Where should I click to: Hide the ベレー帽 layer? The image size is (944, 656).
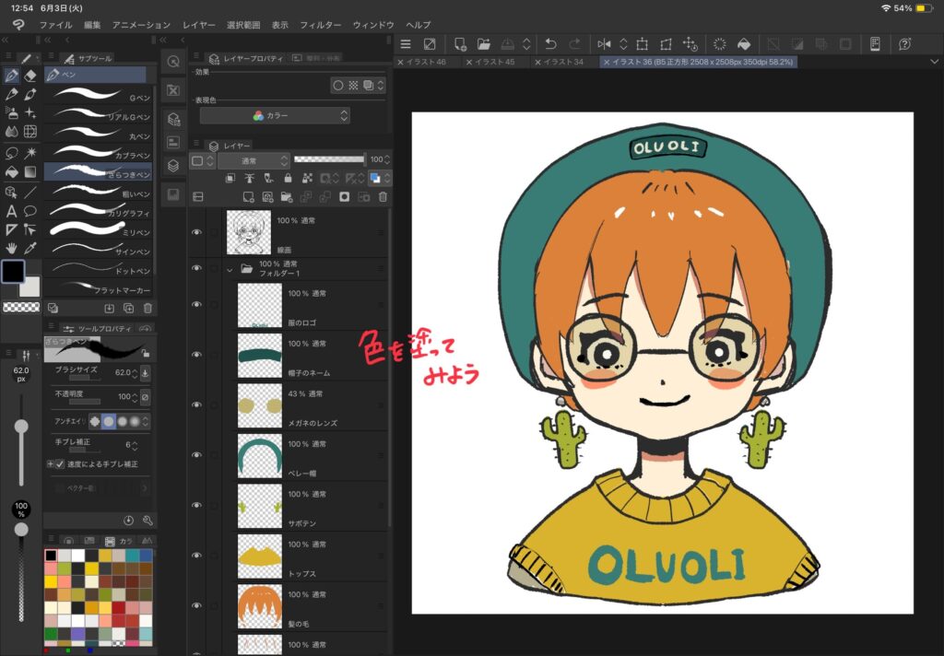(196, 455)
